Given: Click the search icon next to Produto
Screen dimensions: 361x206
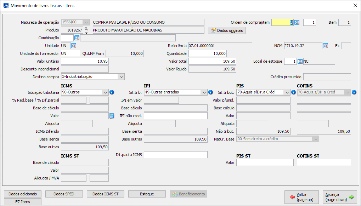Looking at the screenshot, I should point(86,29).
